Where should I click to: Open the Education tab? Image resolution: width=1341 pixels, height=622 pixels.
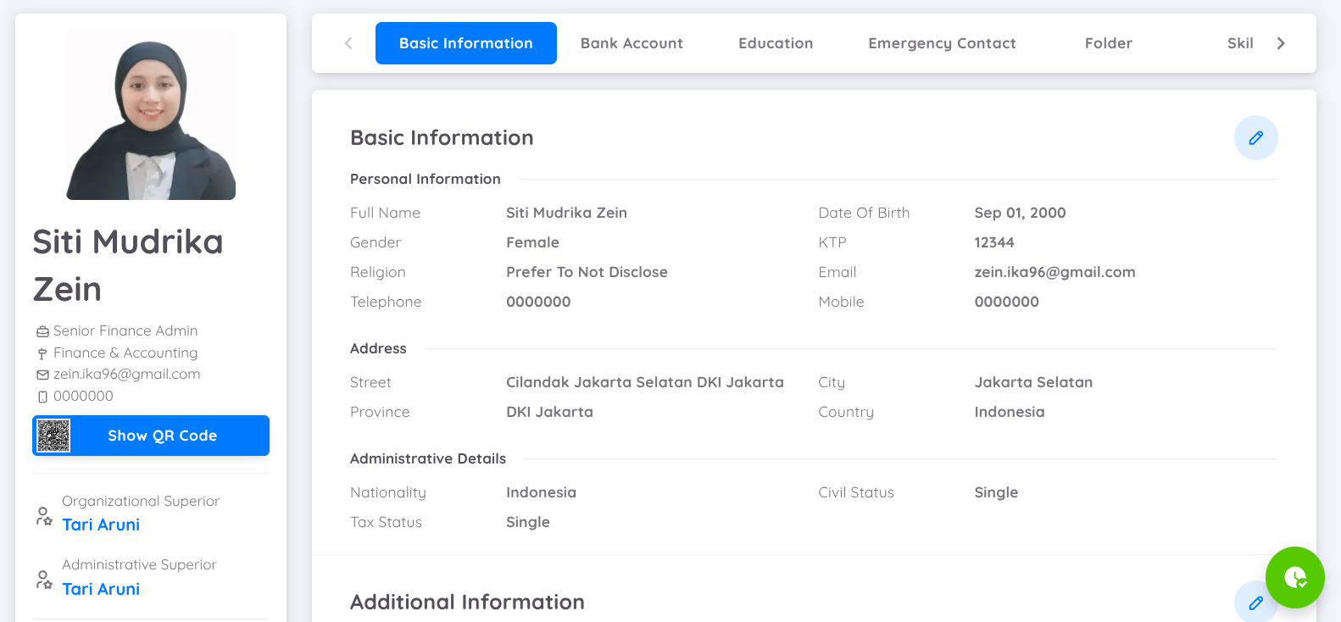tap(775, 43)
